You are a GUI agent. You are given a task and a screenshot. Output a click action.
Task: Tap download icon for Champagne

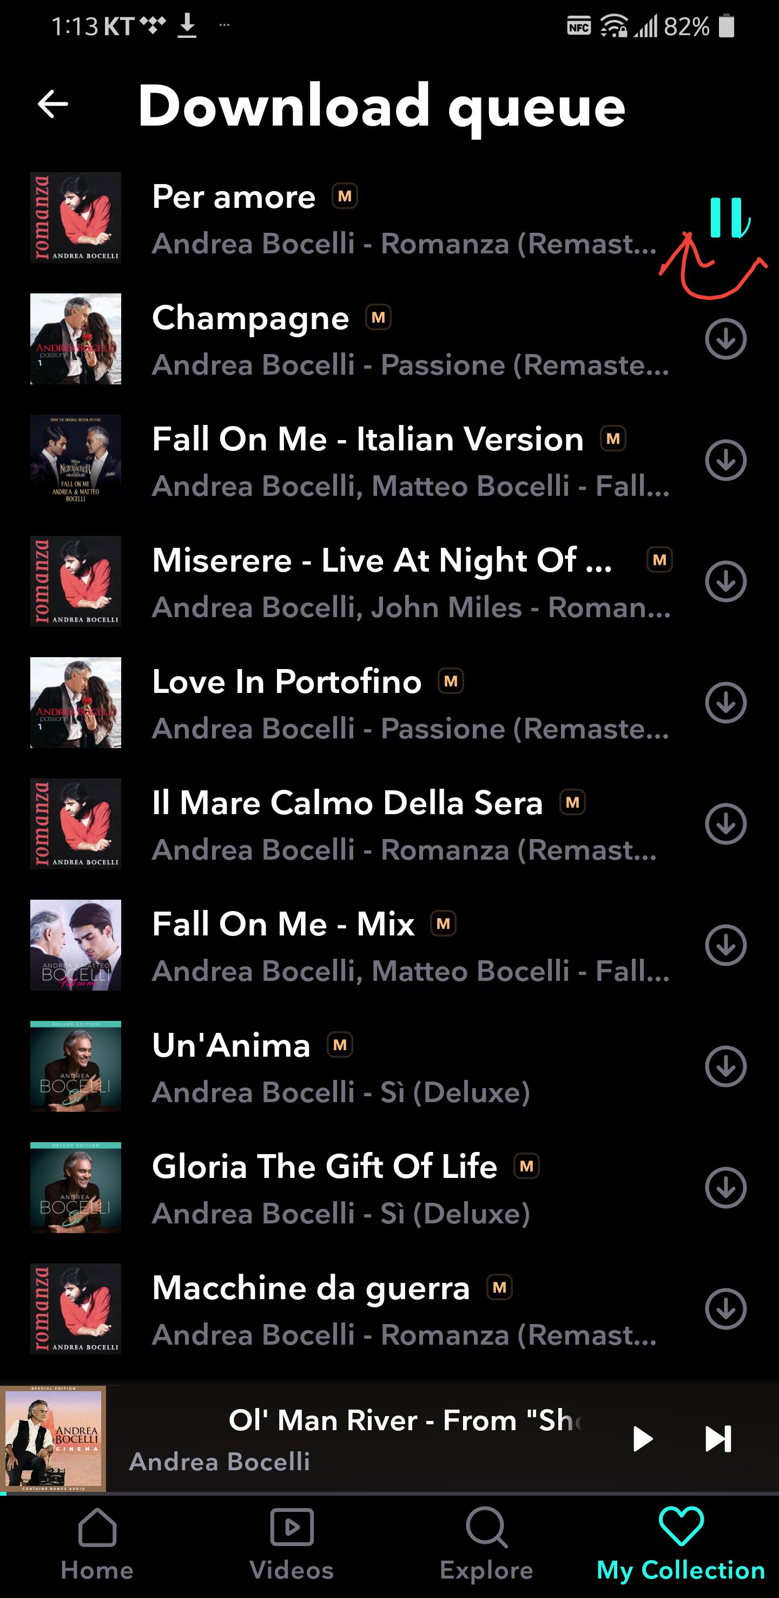[725, 339]
